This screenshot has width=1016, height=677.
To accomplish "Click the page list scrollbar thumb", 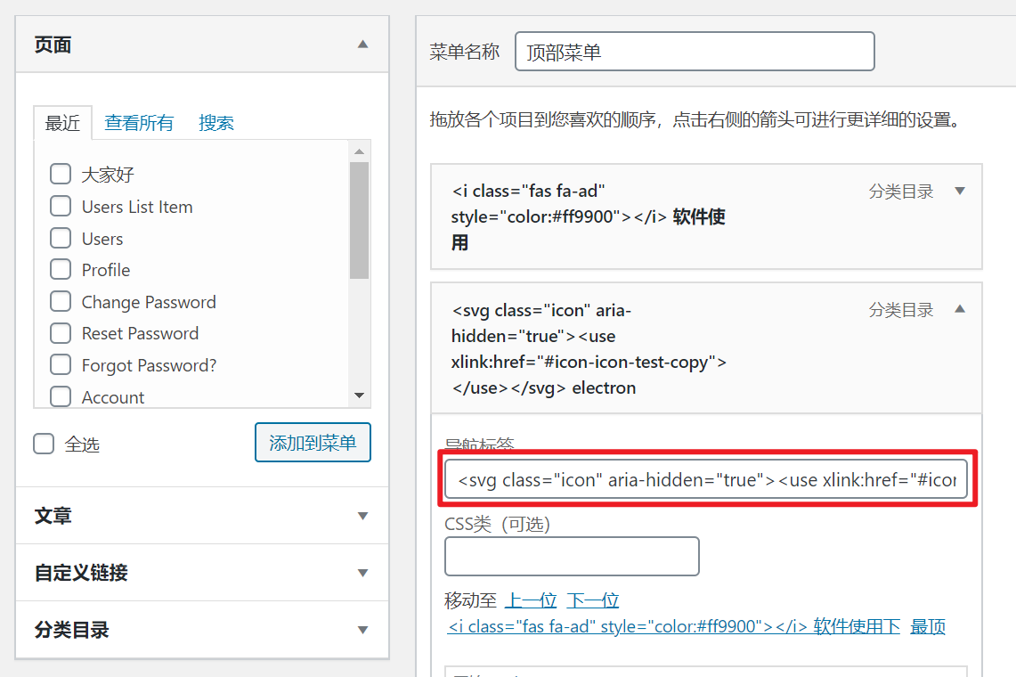I will [x=359, y=221].
